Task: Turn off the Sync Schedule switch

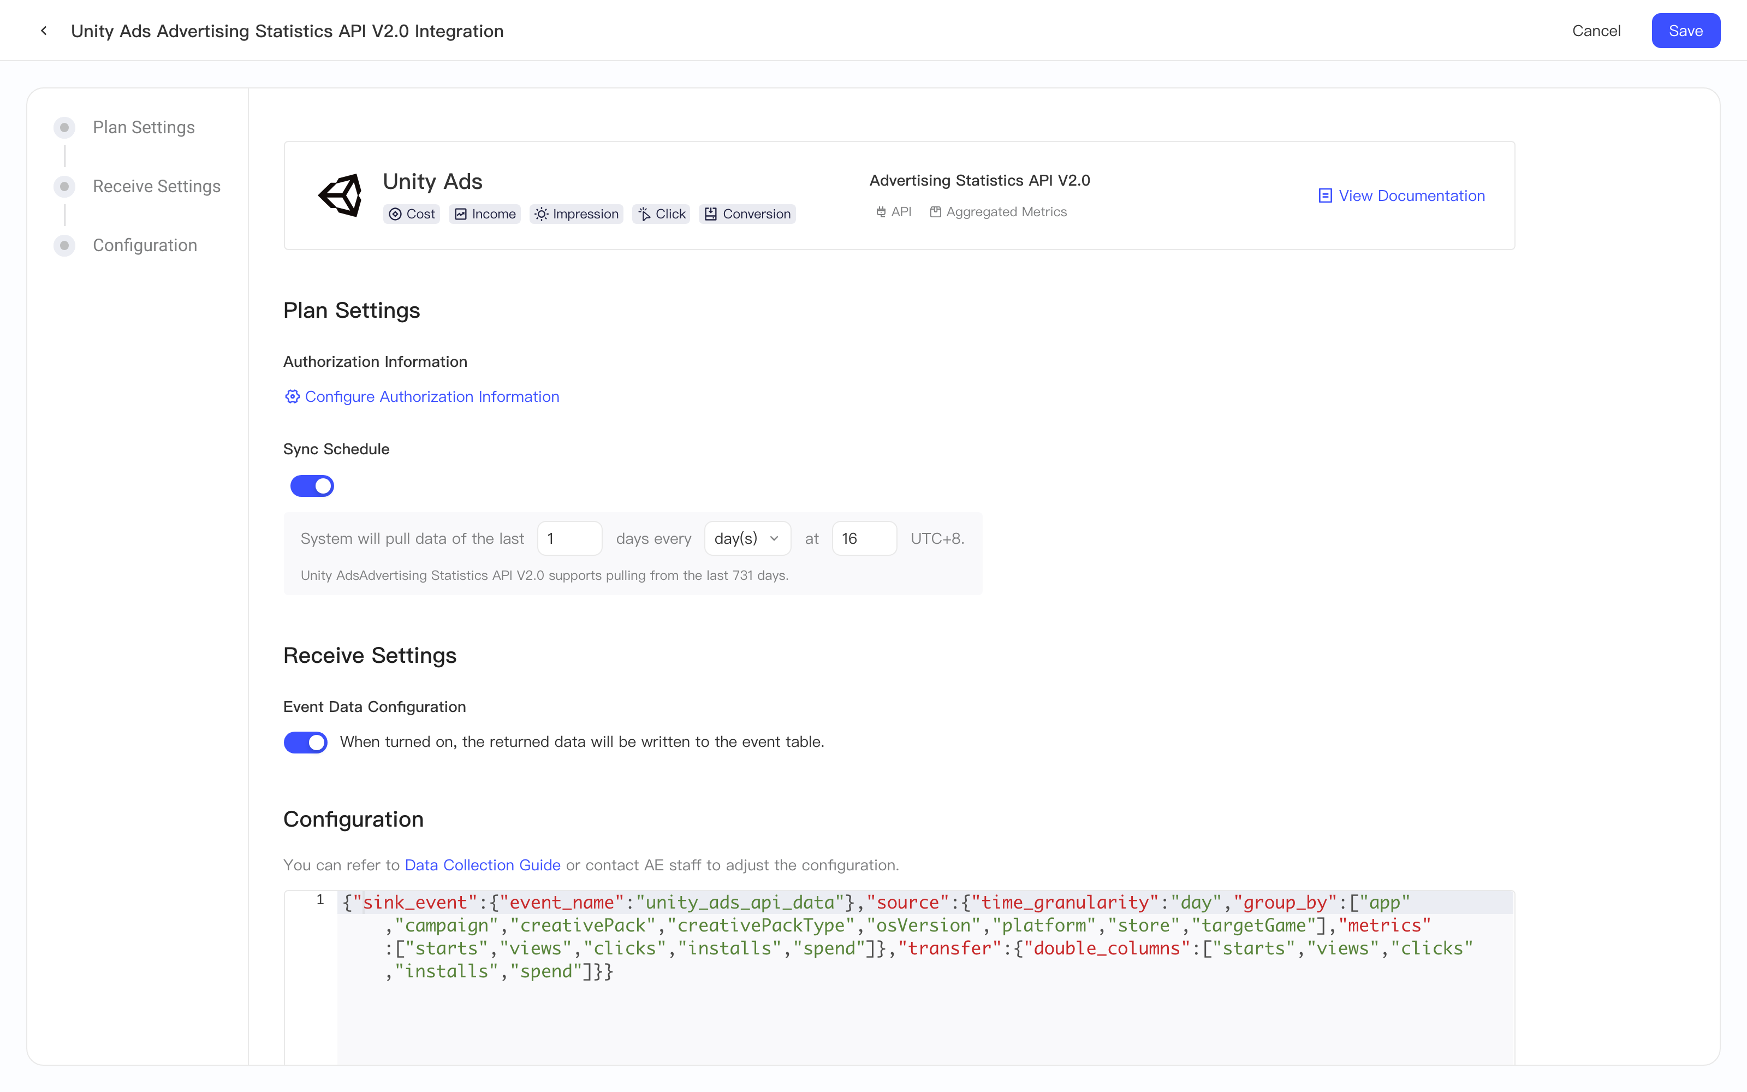Action: click(x=312, y=486)
